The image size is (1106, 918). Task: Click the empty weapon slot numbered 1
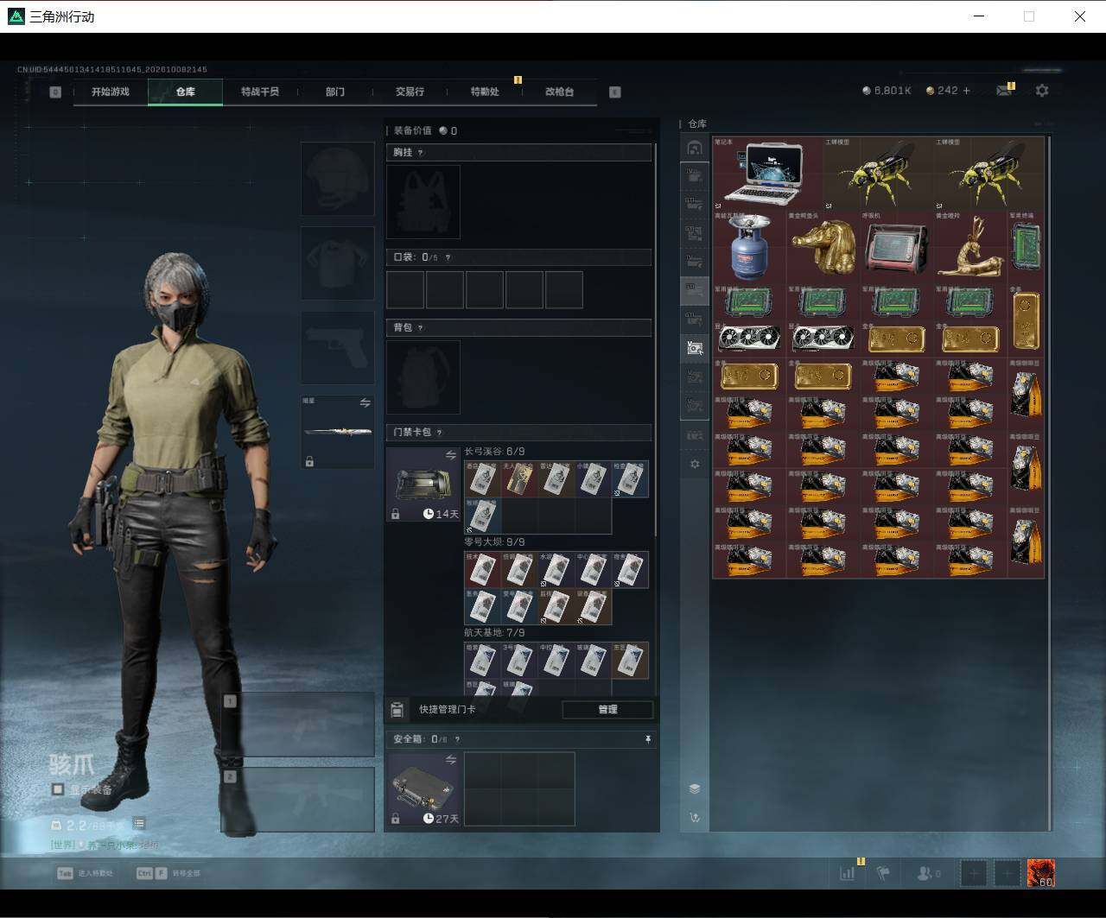(x=297, y=725)
